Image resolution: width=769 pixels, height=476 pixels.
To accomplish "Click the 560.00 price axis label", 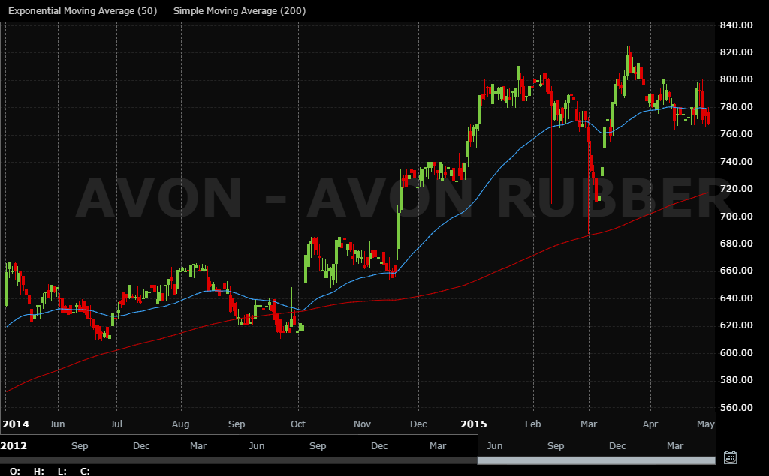I will 736,408.
